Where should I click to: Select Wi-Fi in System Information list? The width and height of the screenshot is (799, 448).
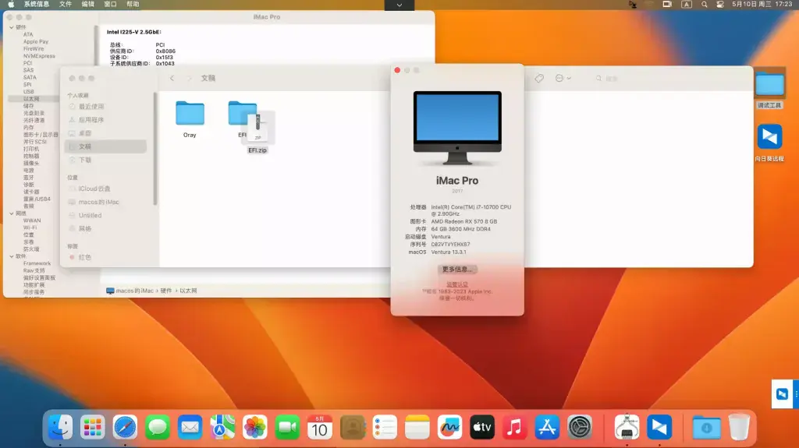[x=30, y=228]
